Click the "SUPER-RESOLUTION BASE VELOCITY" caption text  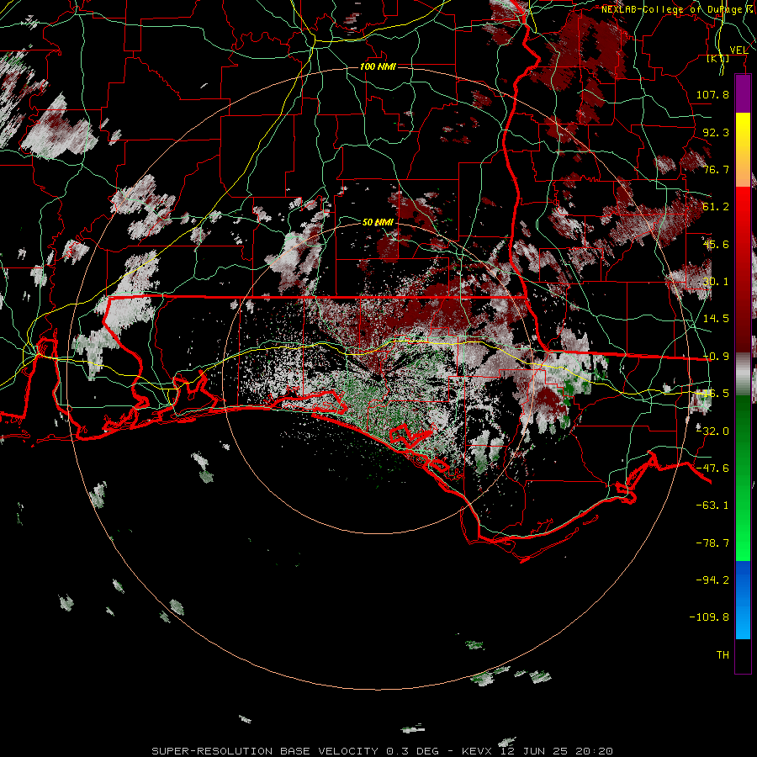[265, 751]
